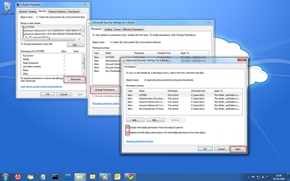Image resolution: width=290 pixels, height=181 pixels.
Task: Open Learn about access control and permissions link
Action: coord(41,86)
